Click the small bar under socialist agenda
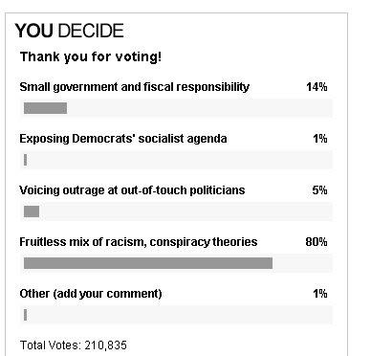The width and height of the screenshot is (371, 356). coord(25,160)
